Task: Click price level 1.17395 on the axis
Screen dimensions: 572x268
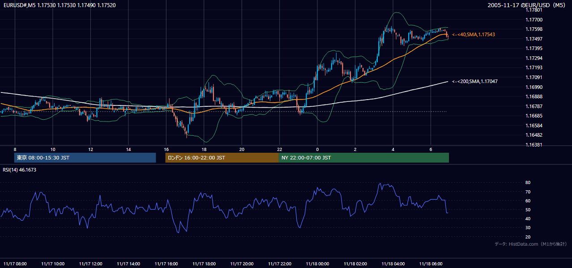Action: click(x=534, y=48)
